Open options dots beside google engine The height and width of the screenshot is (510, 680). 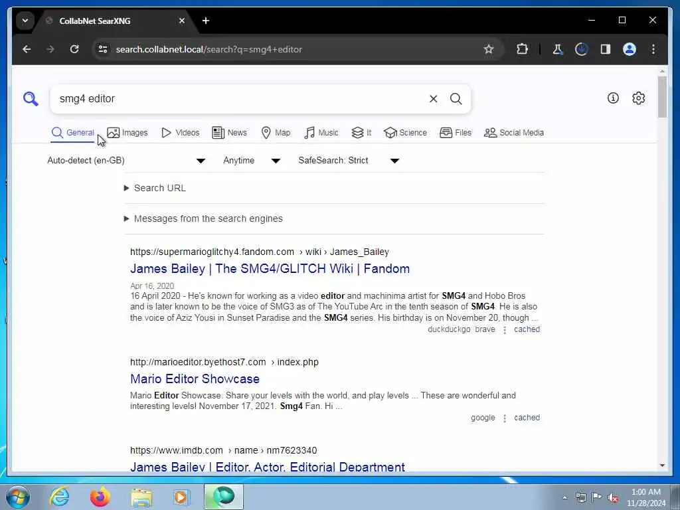point(505,418)
